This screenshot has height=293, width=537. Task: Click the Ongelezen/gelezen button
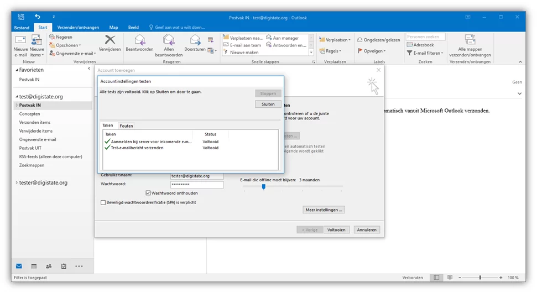378,40
